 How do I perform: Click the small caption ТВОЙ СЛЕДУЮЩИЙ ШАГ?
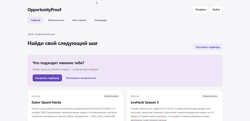pyautogui.click(x=42, y=34)
